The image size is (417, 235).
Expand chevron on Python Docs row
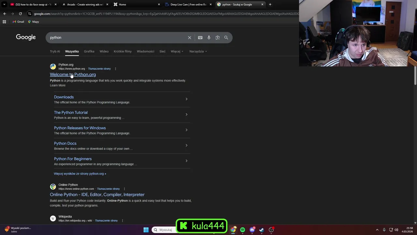click(186, 145)
